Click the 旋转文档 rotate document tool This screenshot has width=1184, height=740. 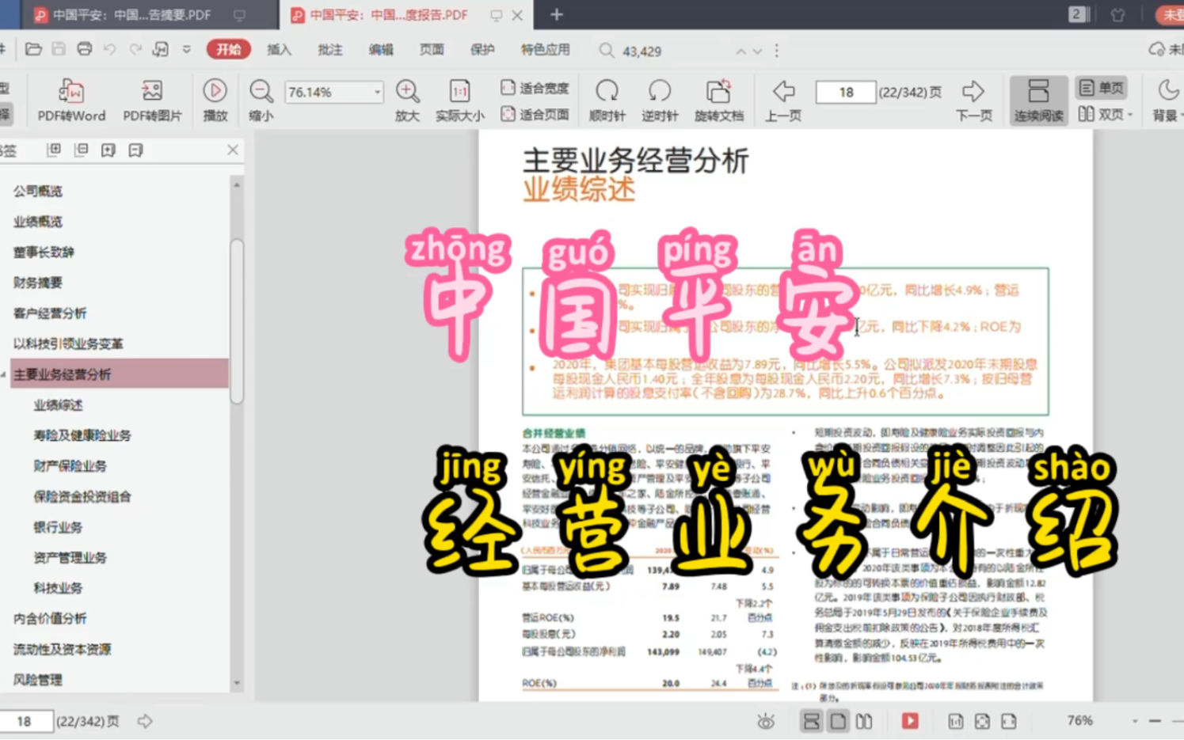(718, 101)
